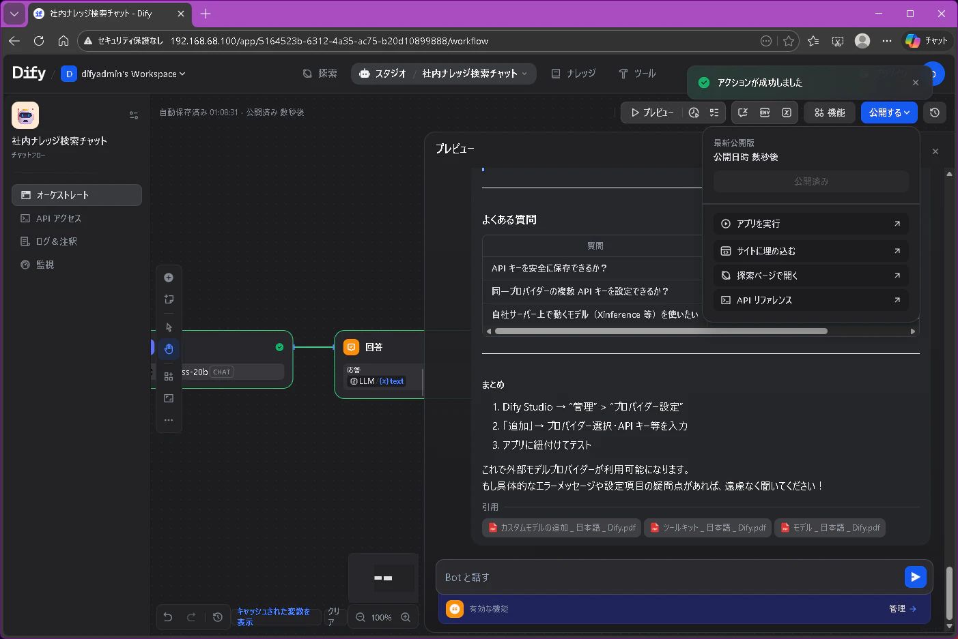Click the send message arrow button

[x=915, y=577]
